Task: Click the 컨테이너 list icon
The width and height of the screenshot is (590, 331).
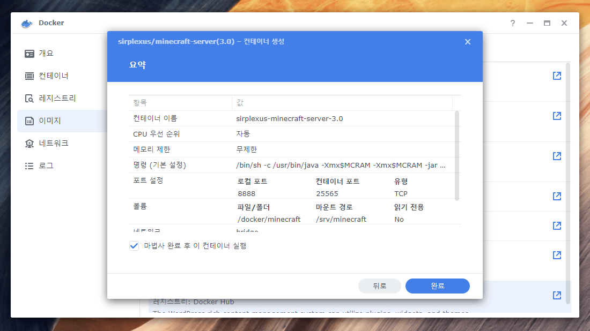Action: [29, 76]
